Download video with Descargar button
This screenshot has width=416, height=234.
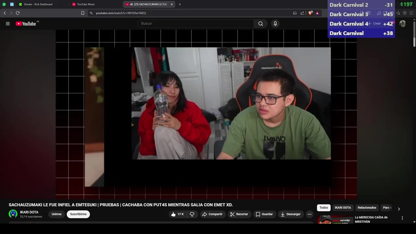point(291,214)
